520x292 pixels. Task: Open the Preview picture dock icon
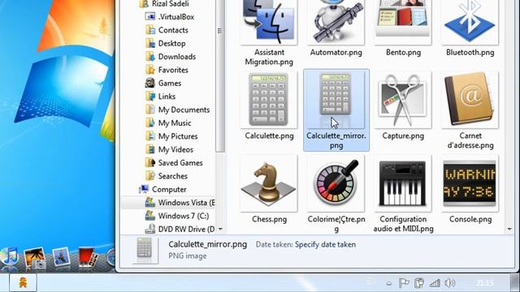(62, 257)
